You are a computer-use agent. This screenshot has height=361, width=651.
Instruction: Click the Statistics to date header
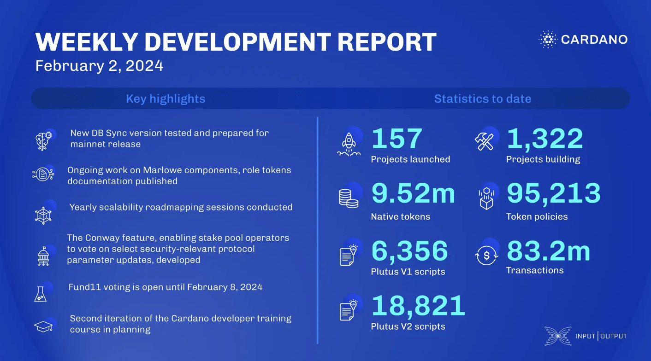tap(483, 99)
